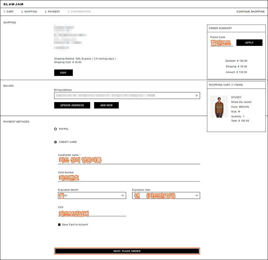The image size is (268, 260).
Task: Click the Stripe Zip Jacket product name
Action: [x=241, y=102]
